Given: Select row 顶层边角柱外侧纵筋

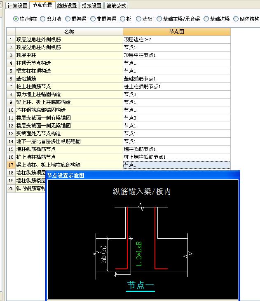Looking at the screenshot, I should click(69, 40).
